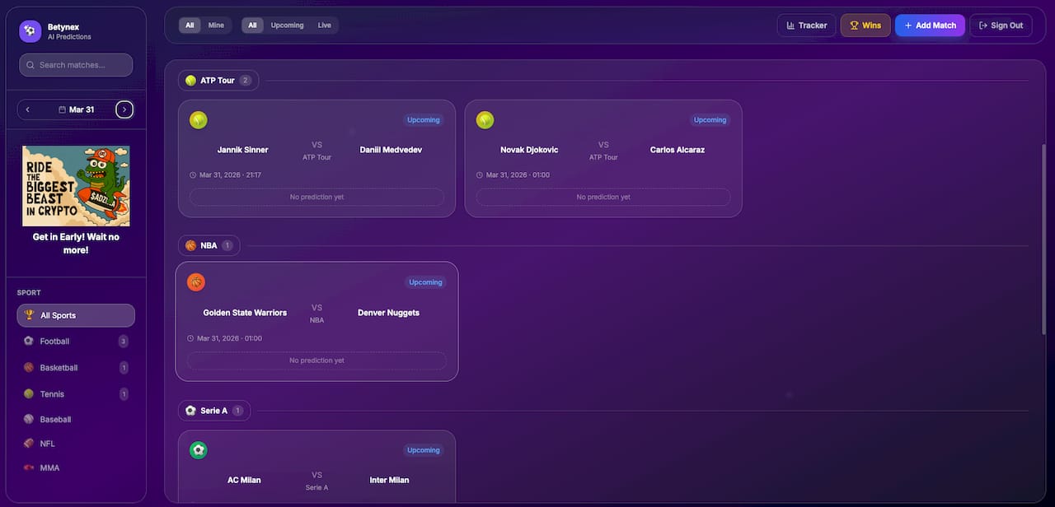Screen dimensions: 1055x507
Task: Collapse the ATP Tour section
Action: coord(218,80)
